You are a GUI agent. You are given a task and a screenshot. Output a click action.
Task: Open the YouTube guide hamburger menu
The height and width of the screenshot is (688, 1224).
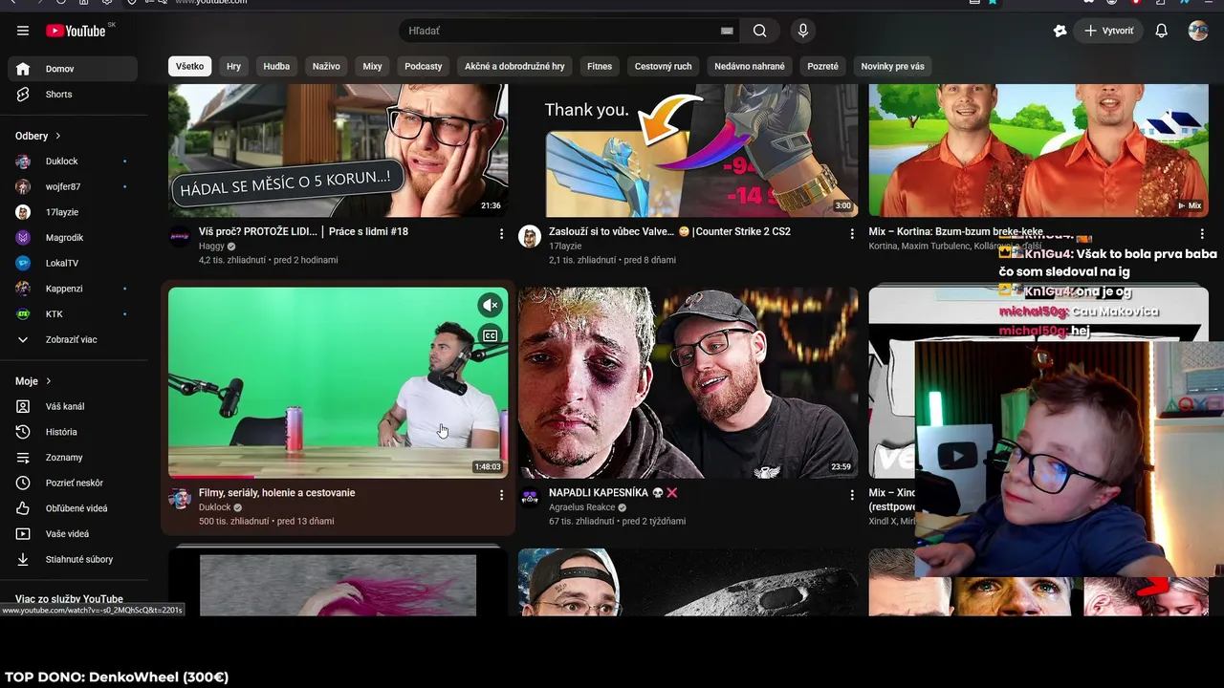23,31
